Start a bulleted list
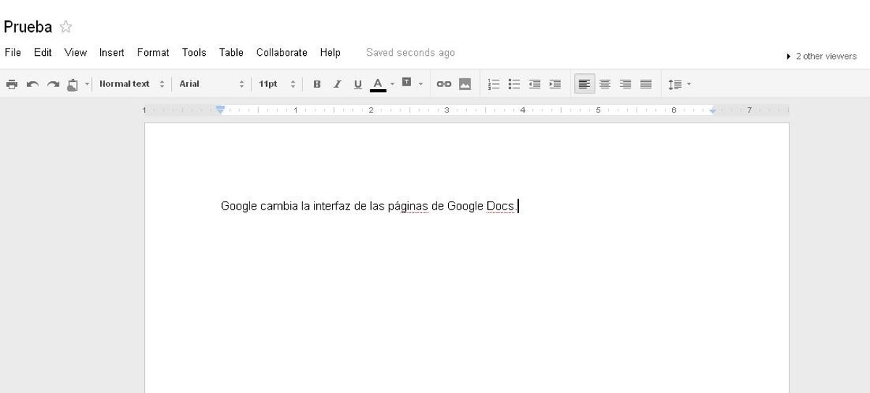 pyautogui.click(x=514, y=84)
